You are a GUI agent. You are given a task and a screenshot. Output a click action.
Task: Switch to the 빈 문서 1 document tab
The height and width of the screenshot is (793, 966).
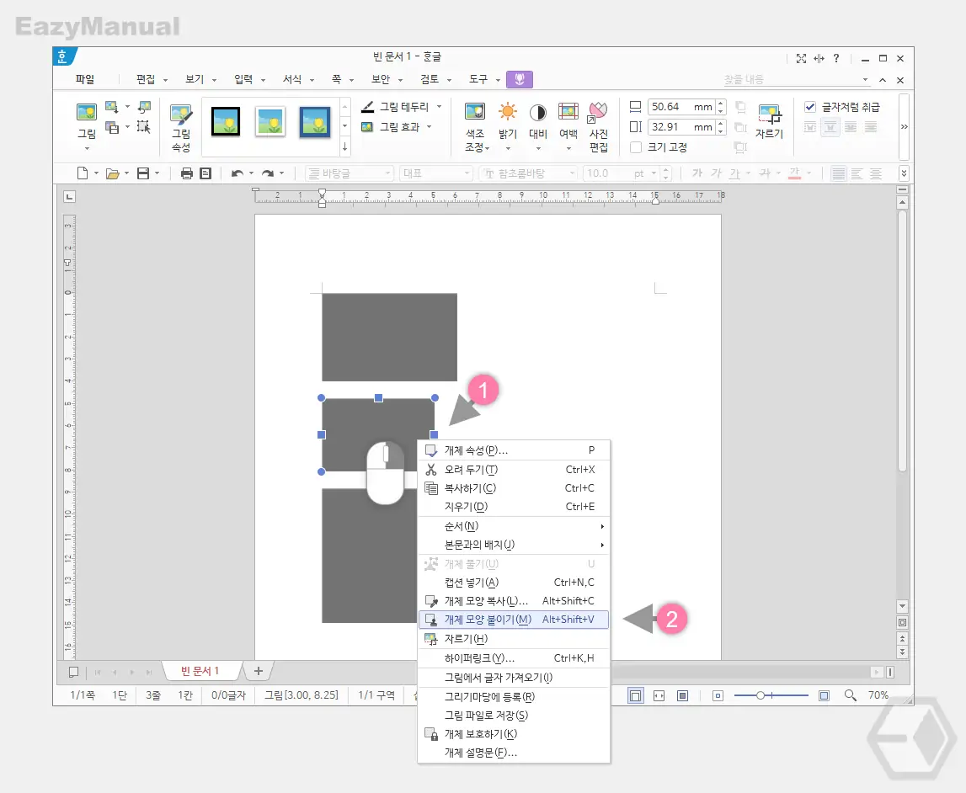pyautogui.click(x=200, y=671)
